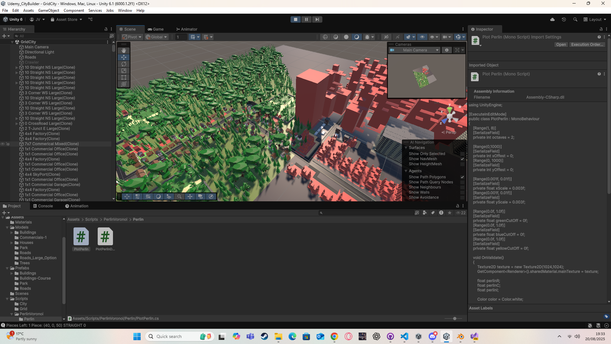
Task: Select the Move tool in scene toolbar
Action: pyautogui.click(x=124, y=57)
